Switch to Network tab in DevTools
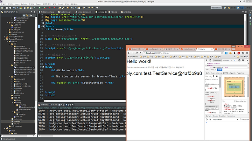Screen dimensions: 252x141 click(x=226, y=60)
